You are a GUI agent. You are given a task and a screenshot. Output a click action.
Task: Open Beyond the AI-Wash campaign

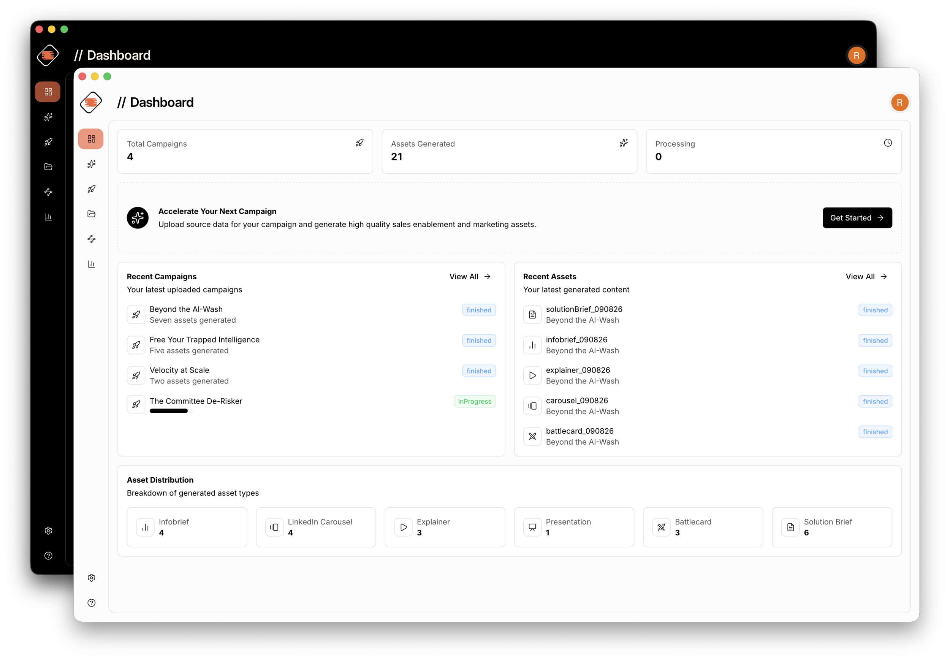pyautogui.click(x=311, y=315)
